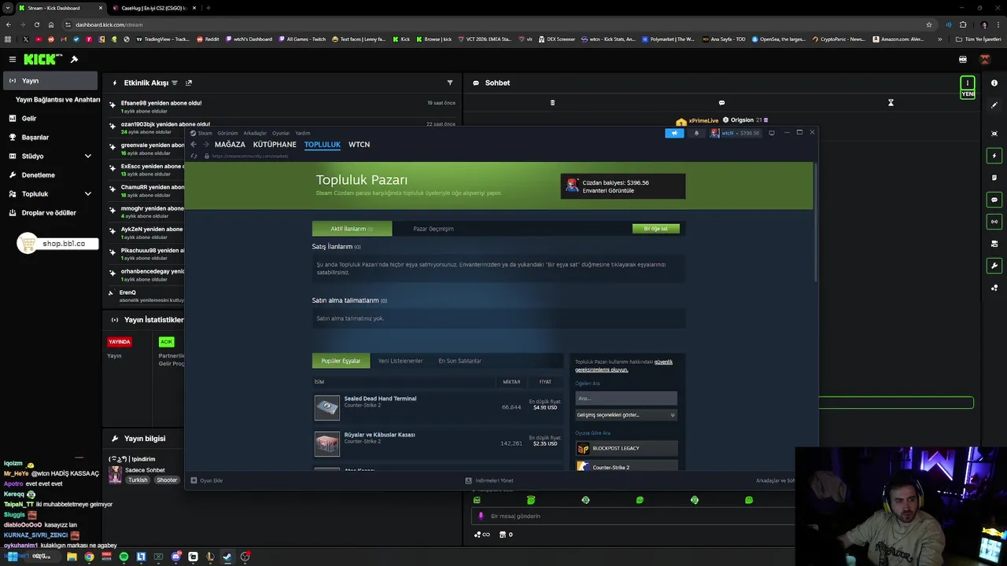Screen dimensions: 1007x566
Task: Expand the Topluluk sidebar section
Action: click(x=50, y=194)
